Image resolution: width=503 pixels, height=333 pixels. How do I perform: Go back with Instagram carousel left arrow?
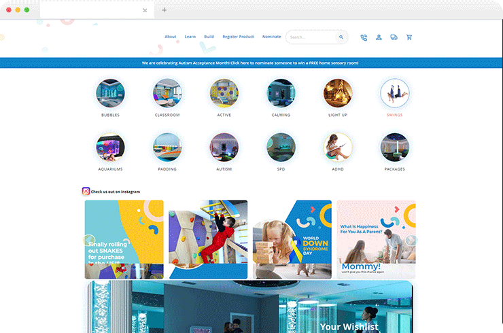[89, 240]
